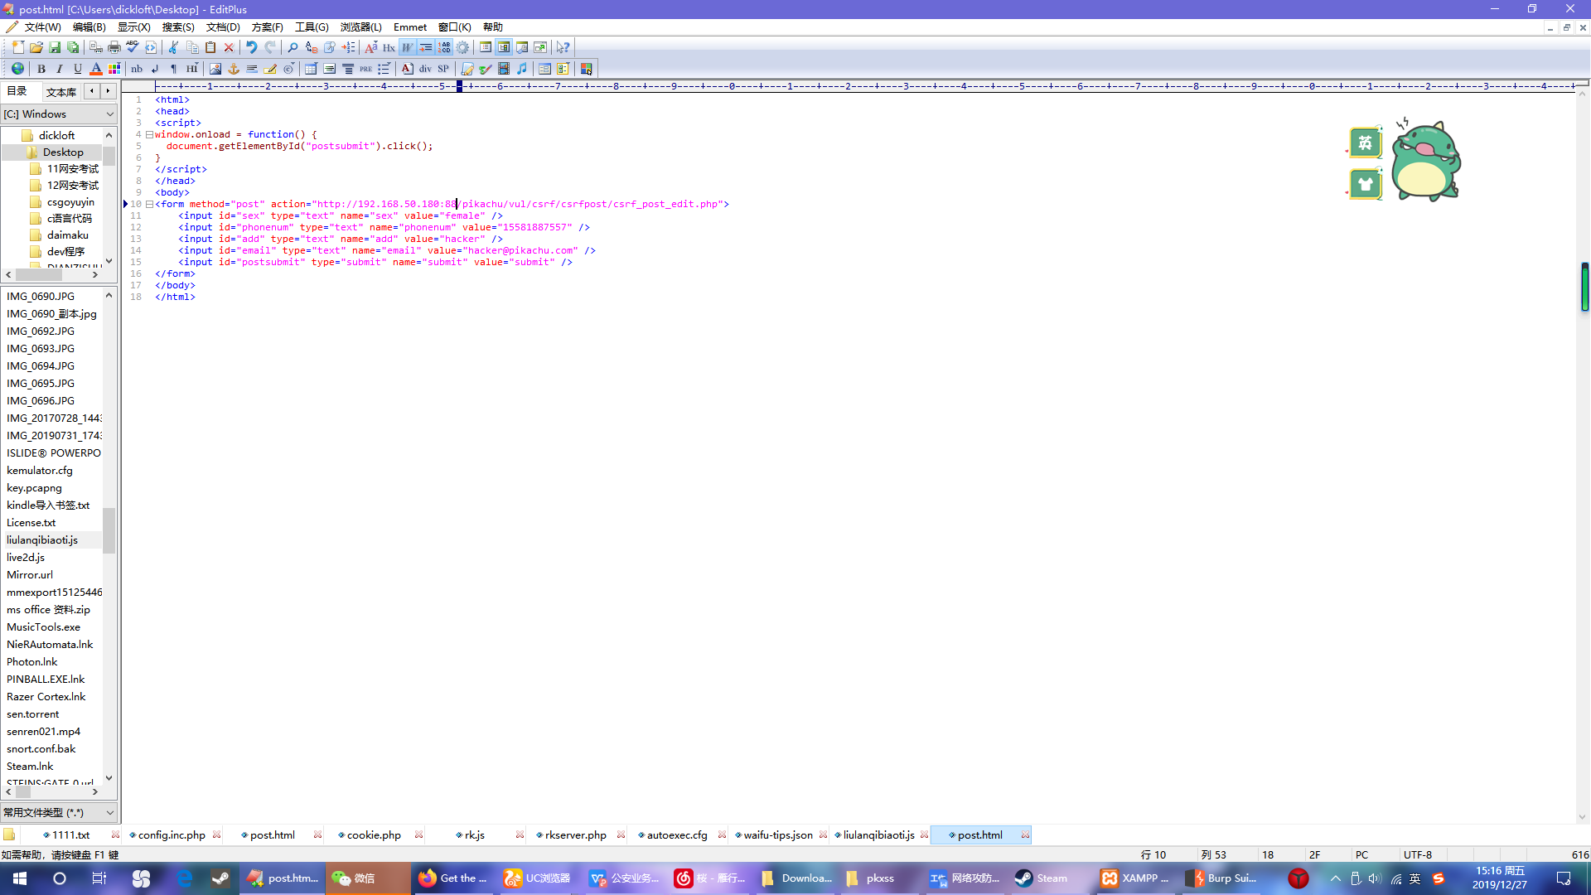Open the Desktop folder in directory tree
This screenshot has height=895, width=1591.
coord(63,152)
